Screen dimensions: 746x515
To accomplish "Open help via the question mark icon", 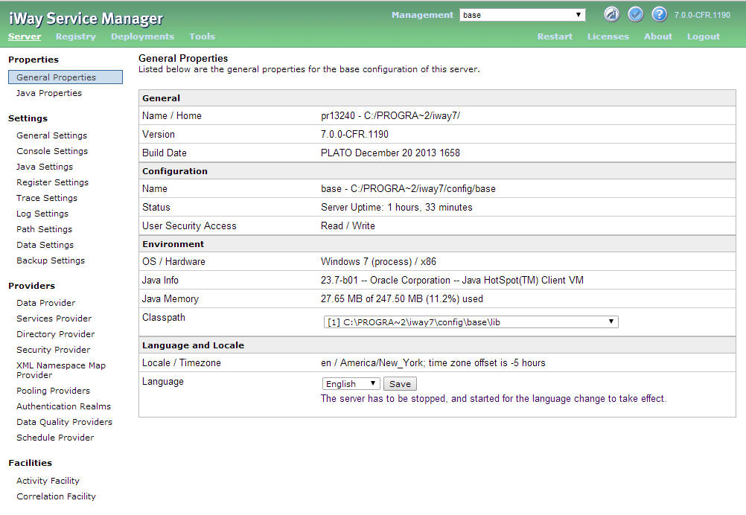I will click(659, 14).
